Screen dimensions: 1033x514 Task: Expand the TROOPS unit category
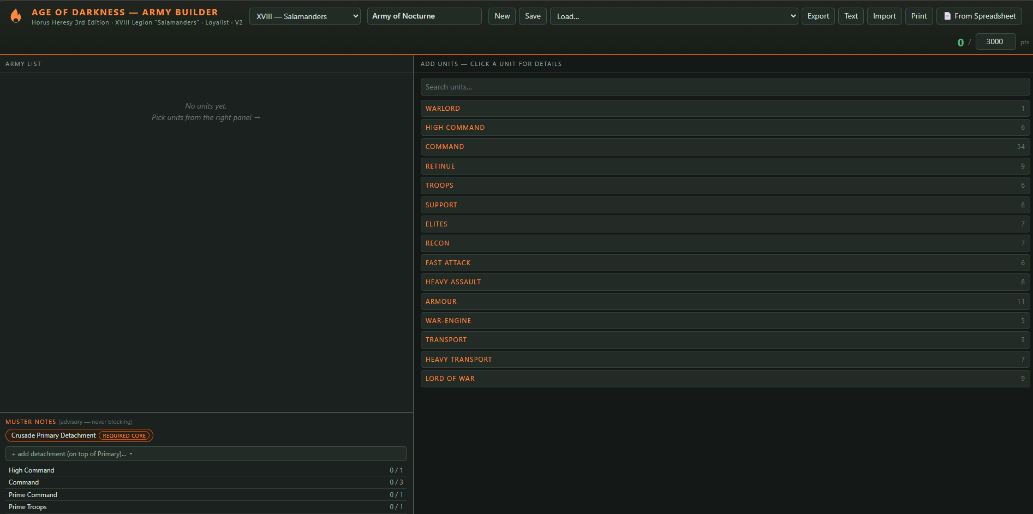click(725, 186)
